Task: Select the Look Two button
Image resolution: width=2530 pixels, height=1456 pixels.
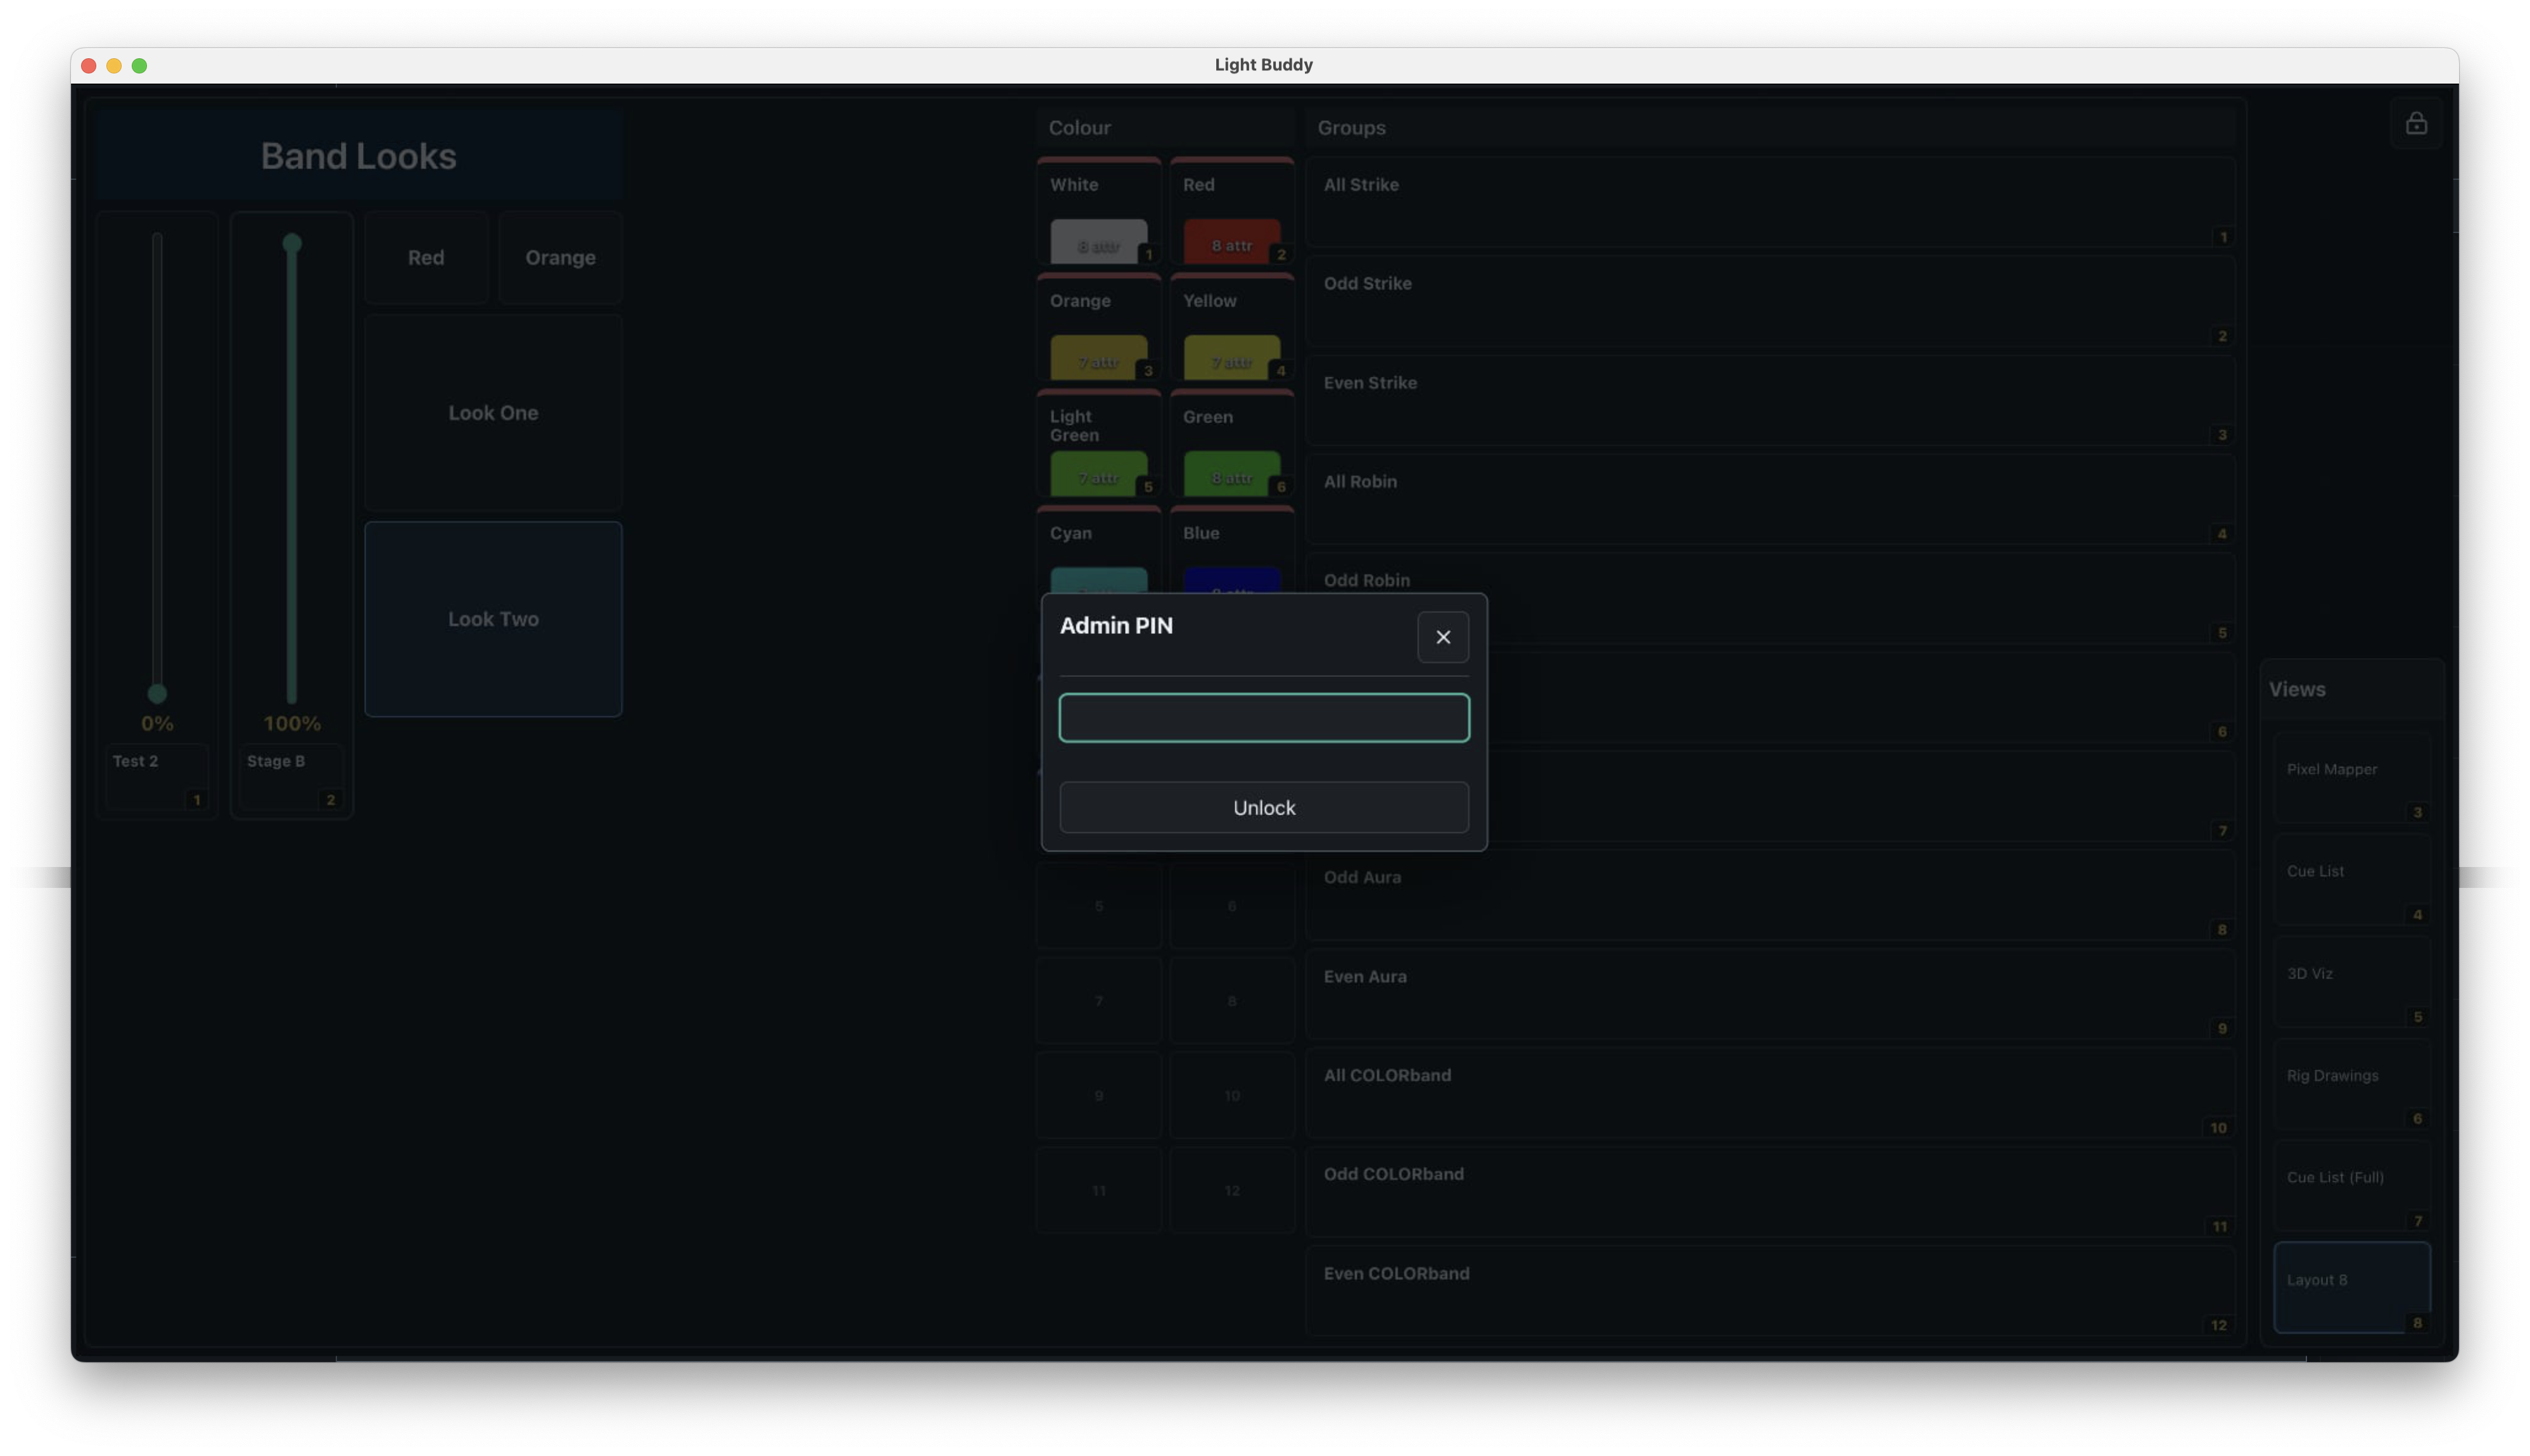Action: pyautogui.click(x=493, y=619)
